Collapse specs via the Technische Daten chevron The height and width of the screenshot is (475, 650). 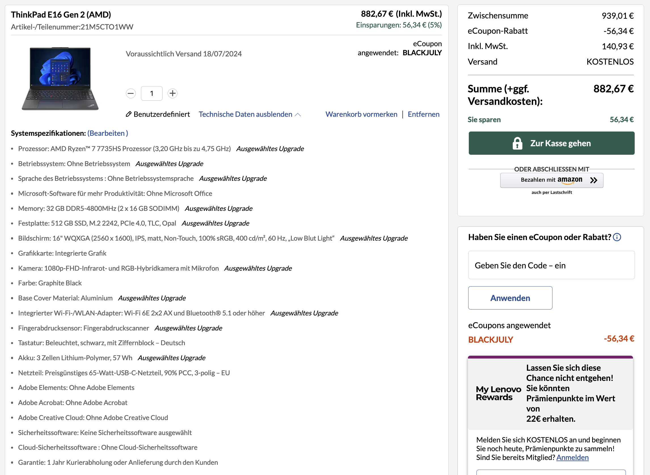(298, 114)
